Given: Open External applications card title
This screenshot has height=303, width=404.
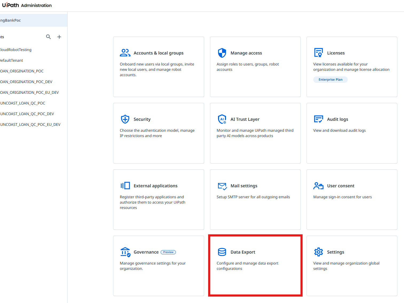Looking at the screenshot, I should pos(156,186).
